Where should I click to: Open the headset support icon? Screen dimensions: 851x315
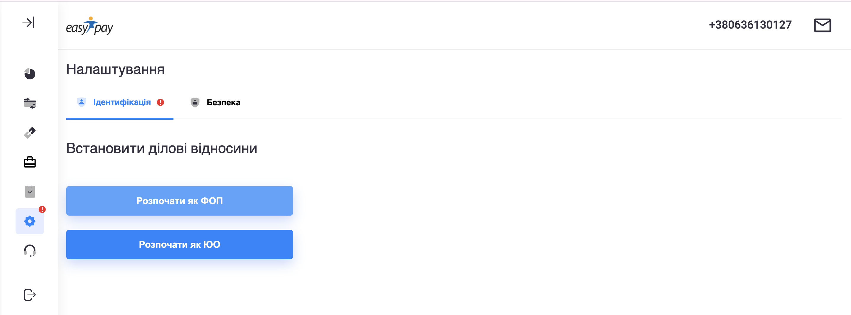coord(30,251)
